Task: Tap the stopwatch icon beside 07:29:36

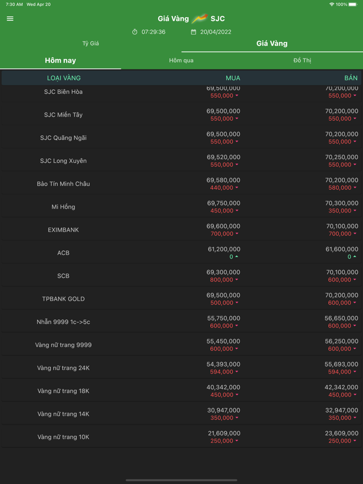Action: [135, 32]
